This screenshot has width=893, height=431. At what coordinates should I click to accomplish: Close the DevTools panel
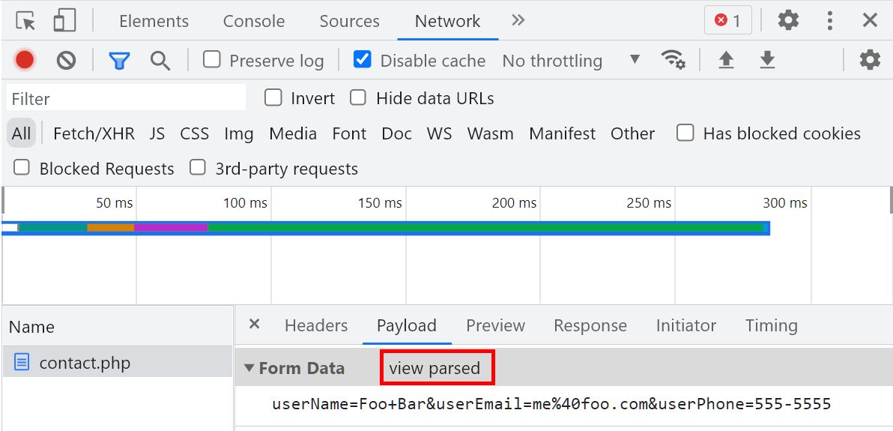pos(870,20)
